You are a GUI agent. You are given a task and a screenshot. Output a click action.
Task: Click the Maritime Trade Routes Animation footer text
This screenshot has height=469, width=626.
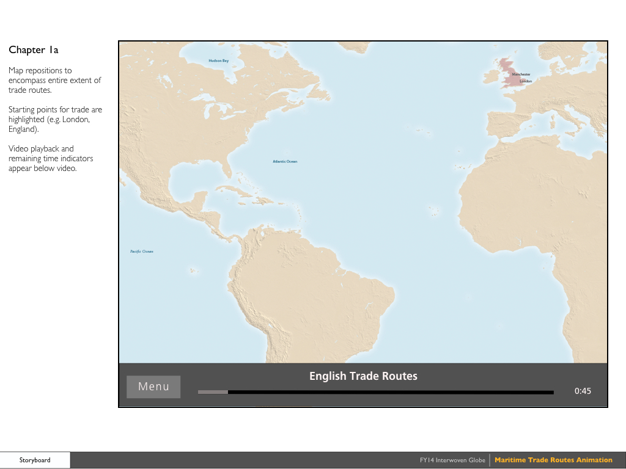pos(553,460)
